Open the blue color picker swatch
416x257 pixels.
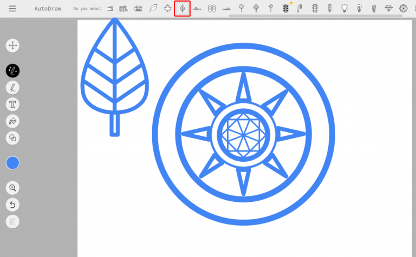[x=12, y=163]
